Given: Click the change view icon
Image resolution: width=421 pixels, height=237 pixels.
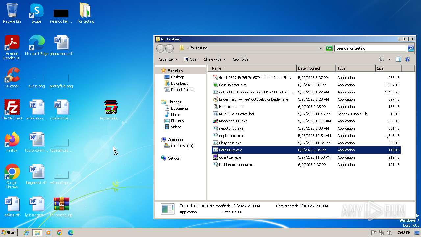Looking at the screenshot, I should click(x=382, y=59).
